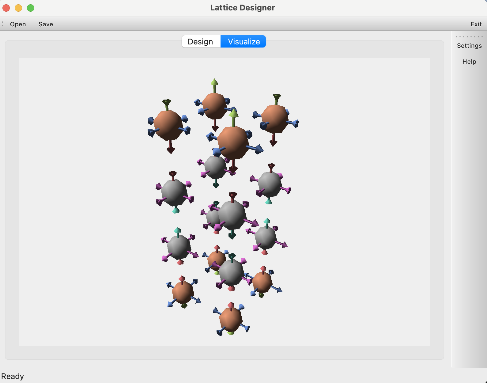Open the Settings panel

[x=469, y=46]
